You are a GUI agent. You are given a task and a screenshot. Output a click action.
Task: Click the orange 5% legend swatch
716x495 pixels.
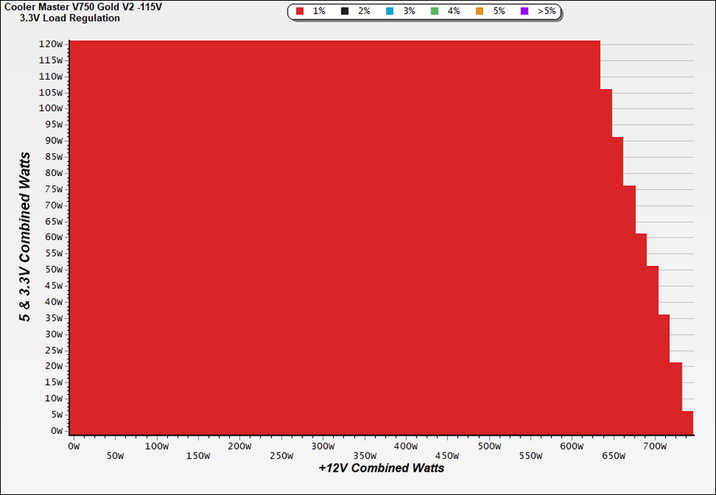coord(479,12)
